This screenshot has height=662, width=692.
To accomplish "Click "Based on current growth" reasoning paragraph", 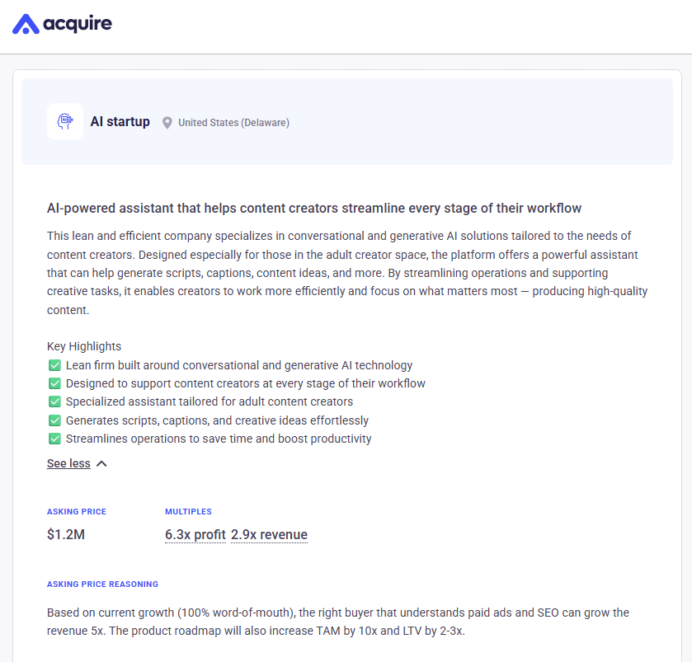I will point(338,622).
